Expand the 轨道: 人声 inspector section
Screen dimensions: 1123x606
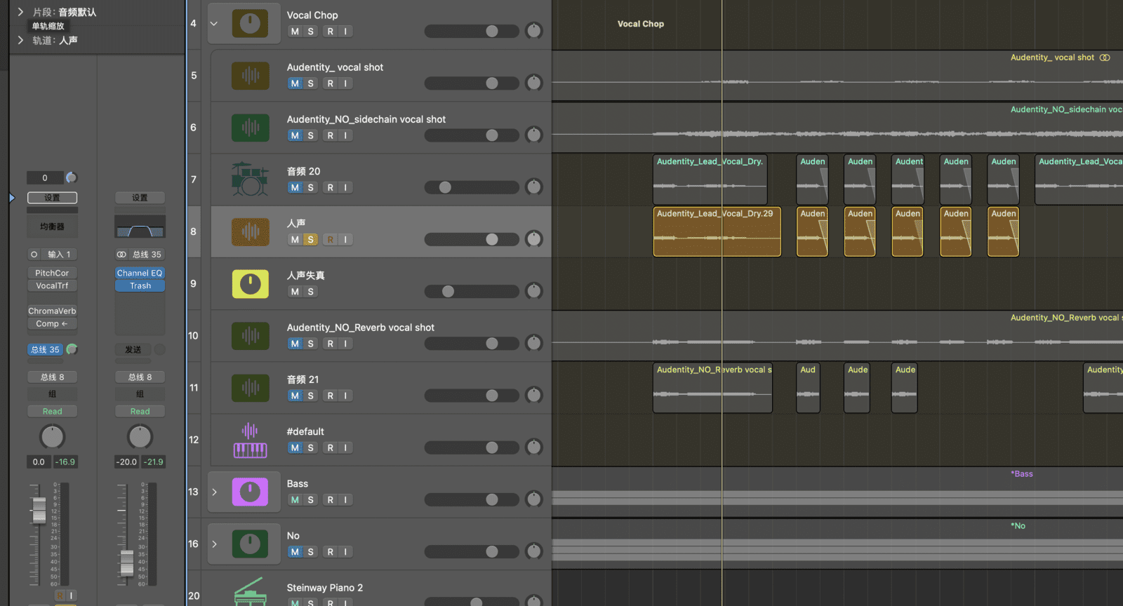tap(20, 40)
